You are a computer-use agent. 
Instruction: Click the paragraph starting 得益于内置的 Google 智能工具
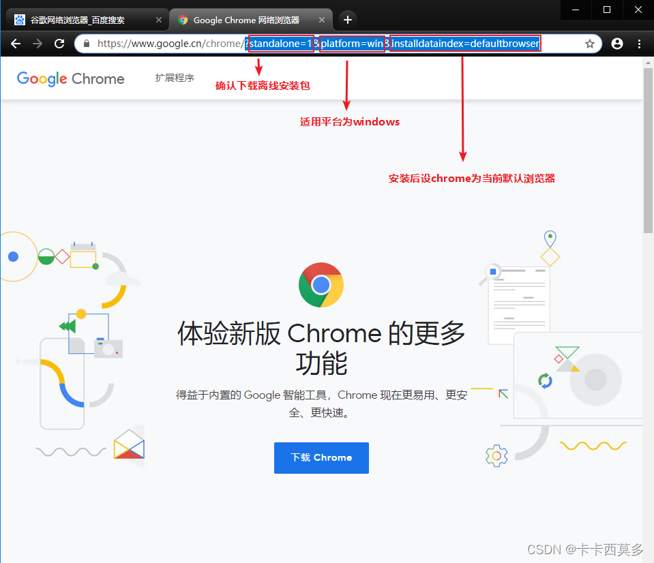[321, 404]
